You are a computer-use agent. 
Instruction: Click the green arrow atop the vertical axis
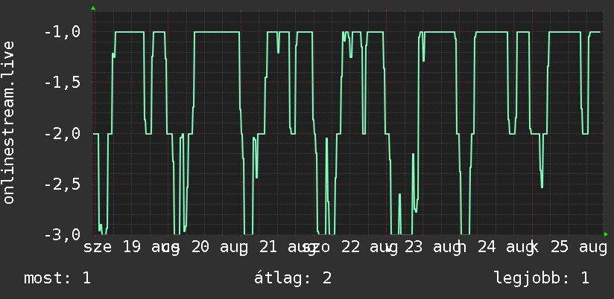93,8
